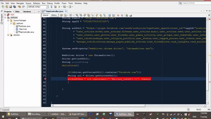Open the Navigate menu
This screenshot has width=211, height=119.
pos(20,3)
